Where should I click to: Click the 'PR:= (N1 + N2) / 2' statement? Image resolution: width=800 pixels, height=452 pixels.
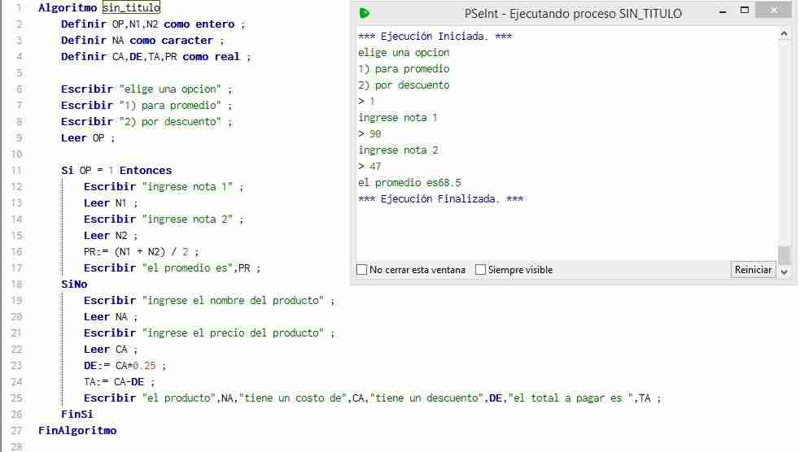[142, 252]
